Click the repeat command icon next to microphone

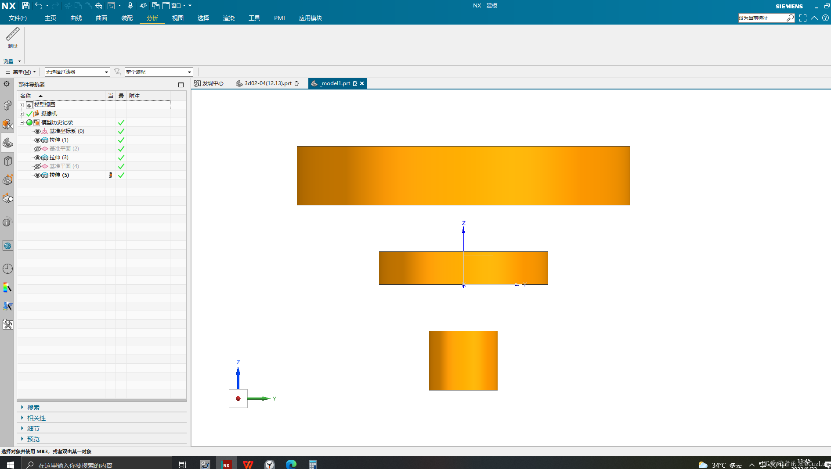[x=143, y=6]
